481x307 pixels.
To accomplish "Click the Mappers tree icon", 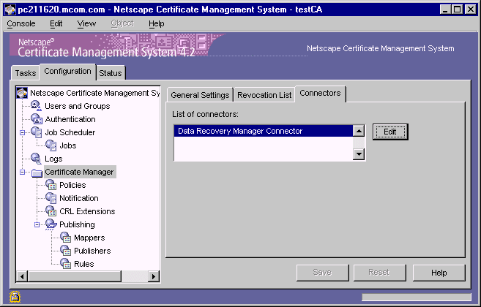I will pyautogui.click(x=66, y=238).
